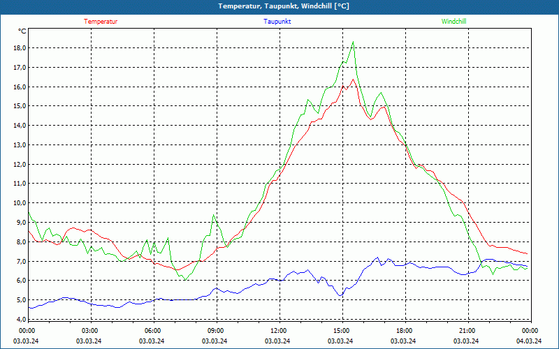Click the 16,0 y-axis value
Image resolution: width=559 pixels, height=349 pixels.
pos(20,87)
